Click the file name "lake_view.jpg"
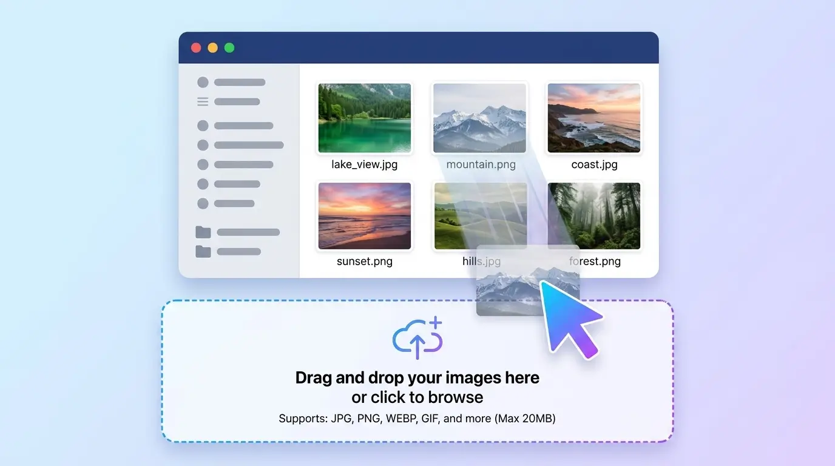The image size is (835, 466). 365,164
